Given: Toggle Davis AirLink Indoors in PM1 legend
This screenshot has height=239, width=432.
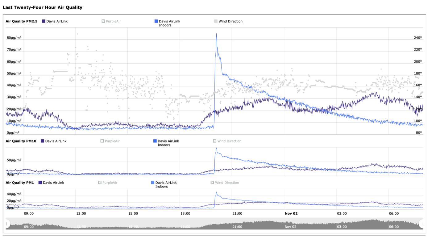Looking at the screenshot, I should (164, 184).
